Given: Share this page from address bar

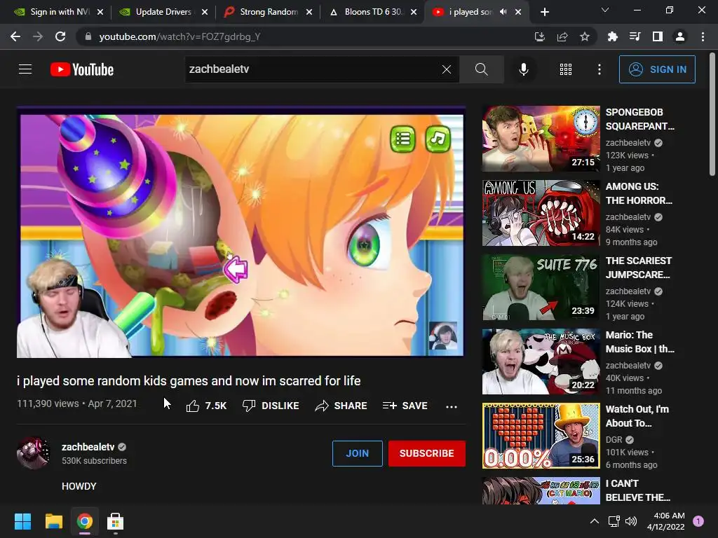Looking at the screenshot, I should pos(562,36).
